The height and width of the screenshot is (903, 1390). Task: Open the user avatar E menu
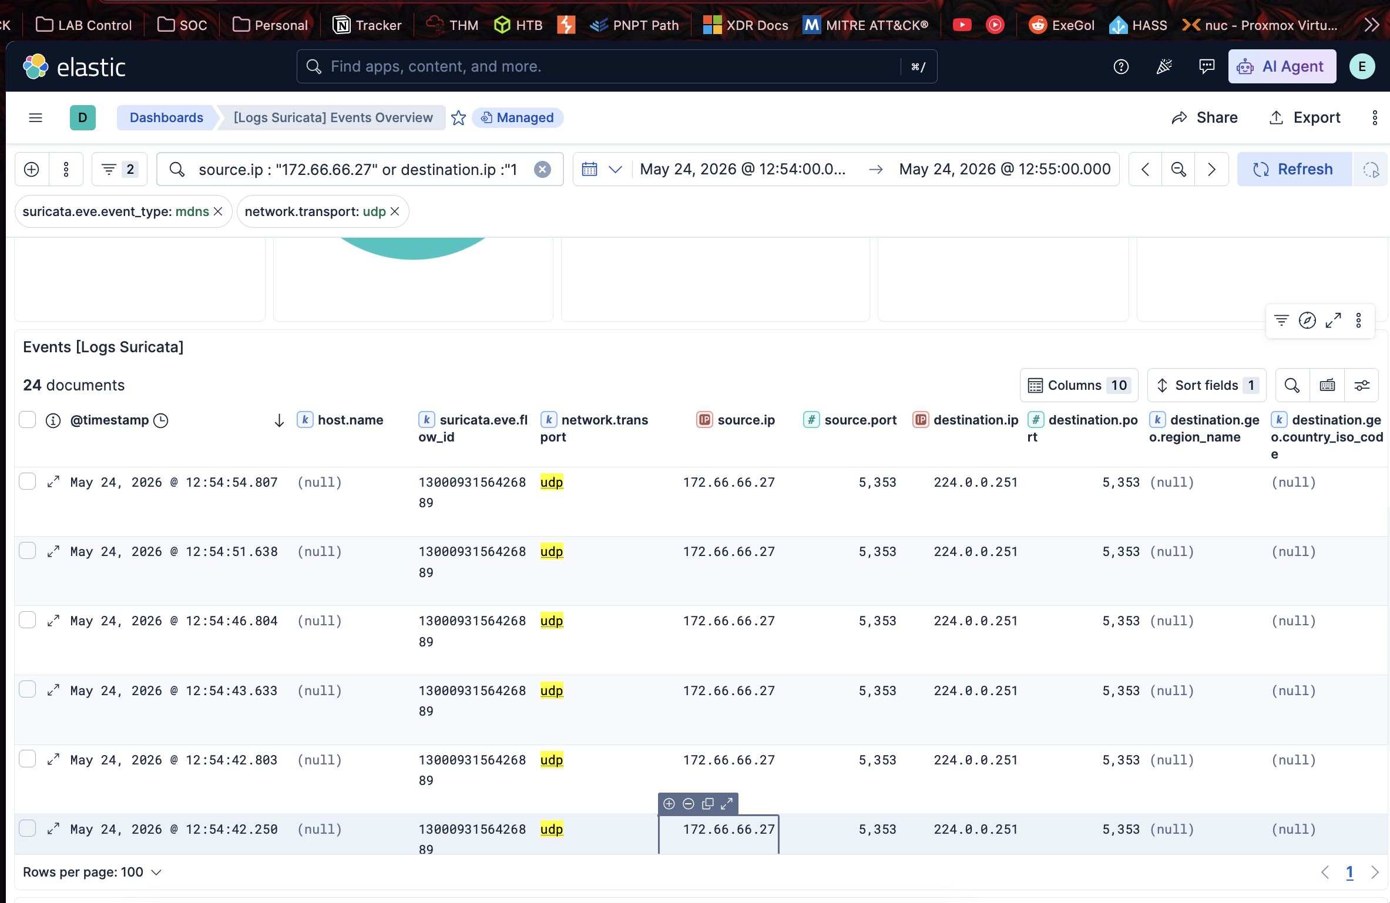1362,67
